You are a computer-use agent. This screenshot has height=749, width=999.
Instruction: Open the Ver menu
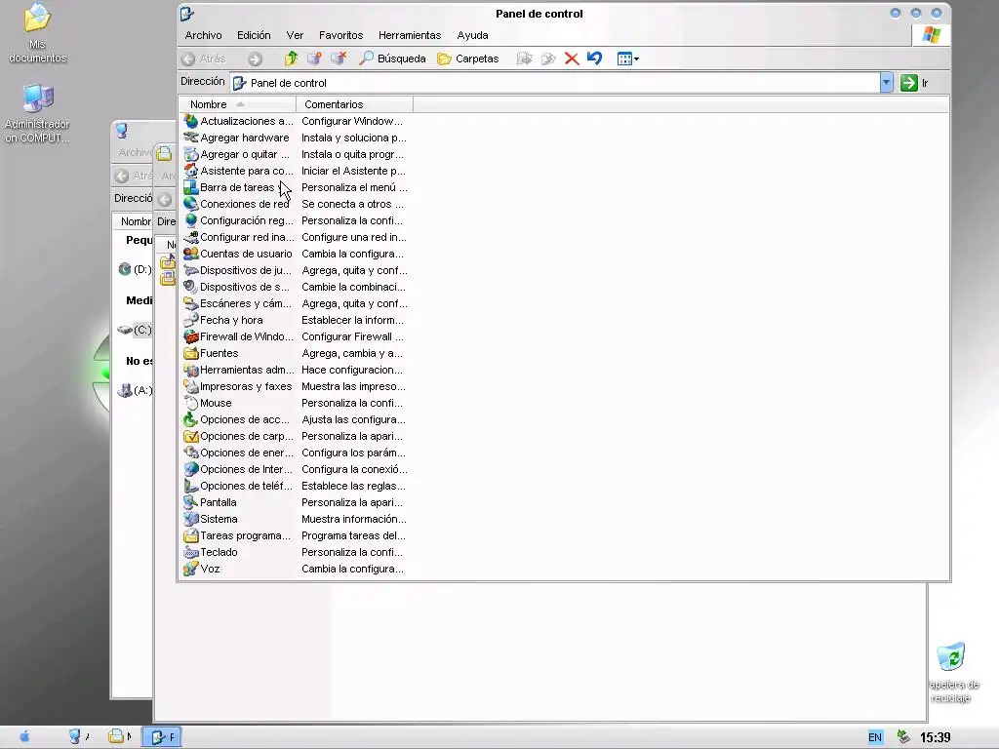(295, 36)
